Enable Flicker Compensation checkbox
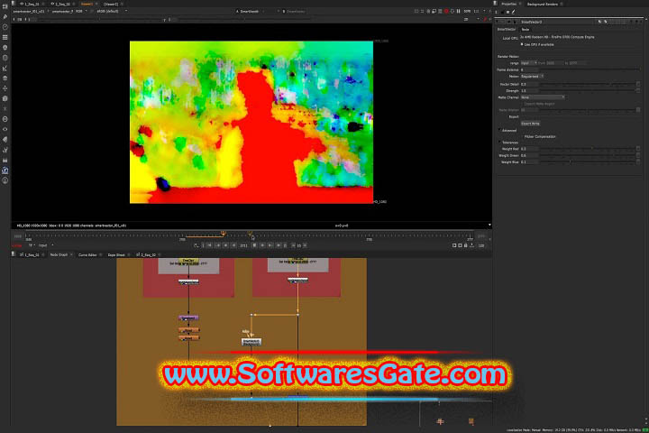 [x=522, y=136]
